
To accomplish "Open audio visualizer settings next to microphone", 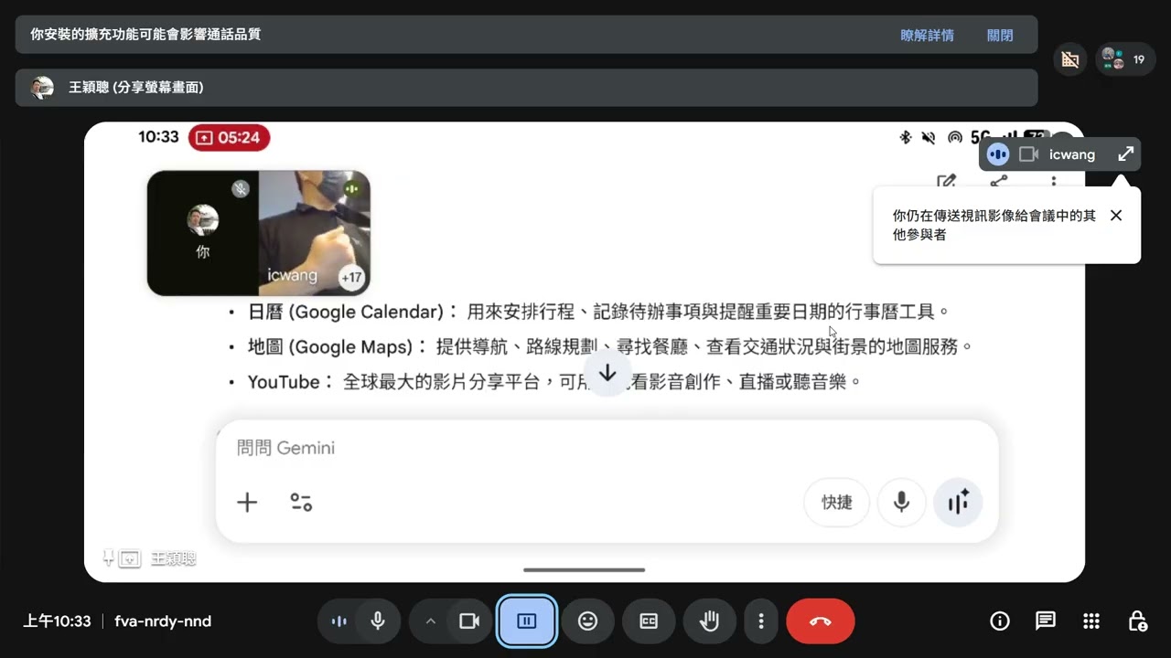I will 339,621.
